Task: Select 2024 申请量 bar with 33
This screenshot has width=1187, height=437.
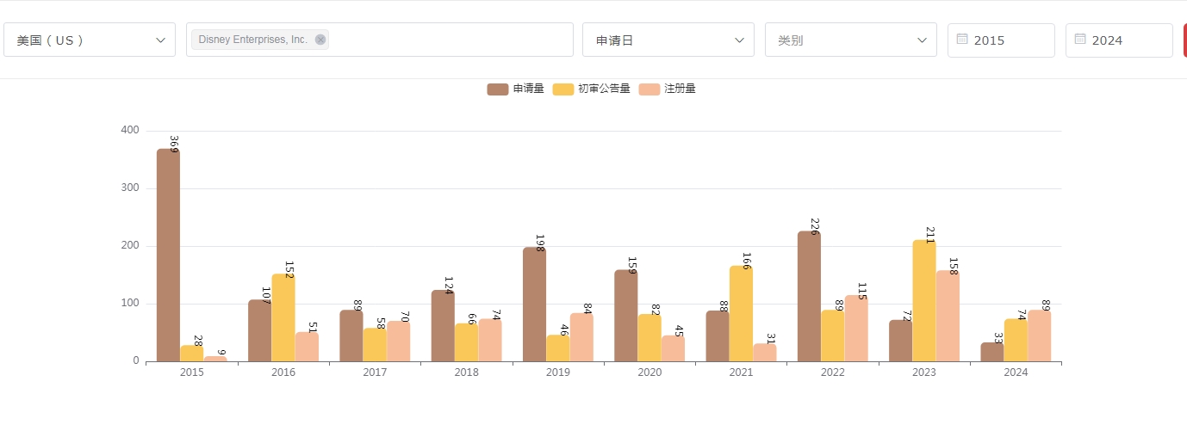Action: click(x=992, y=352)
